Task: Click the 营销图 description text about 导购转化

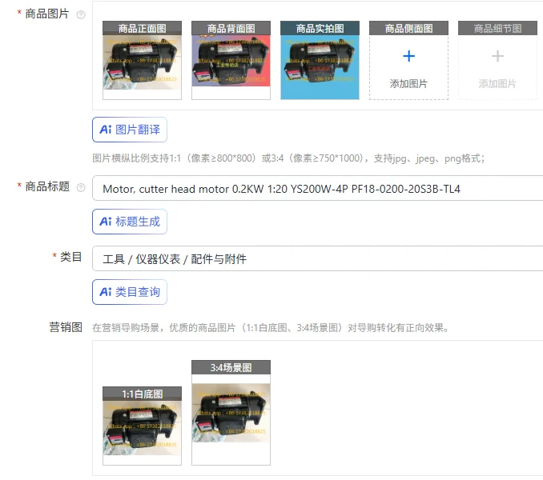Action: 271,328
